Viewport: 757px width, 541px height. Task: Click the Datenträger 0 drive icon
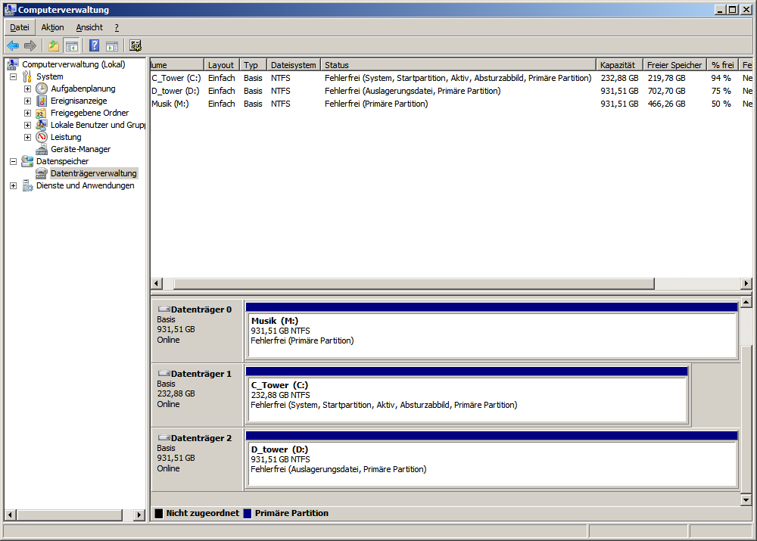click(164, 309)
